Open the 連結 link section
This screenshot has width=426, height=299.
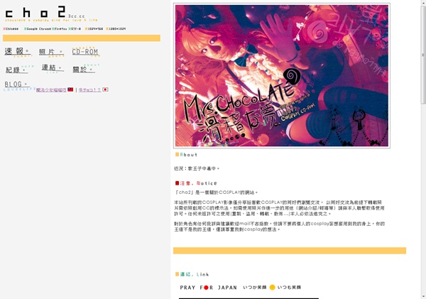(52, 67)
